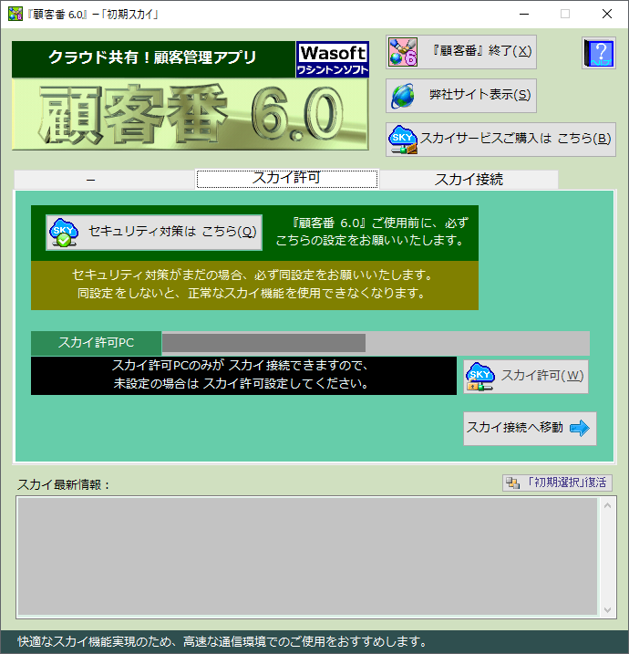Viewport: 629px width, 654px height.
Task: Switch to the スカイ接続 tab
Action: coord(469,180)
